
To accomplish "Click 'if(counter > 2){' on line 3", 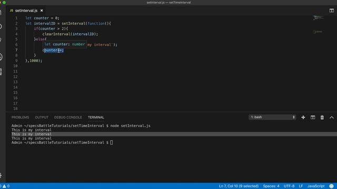I will click(51, 29).
